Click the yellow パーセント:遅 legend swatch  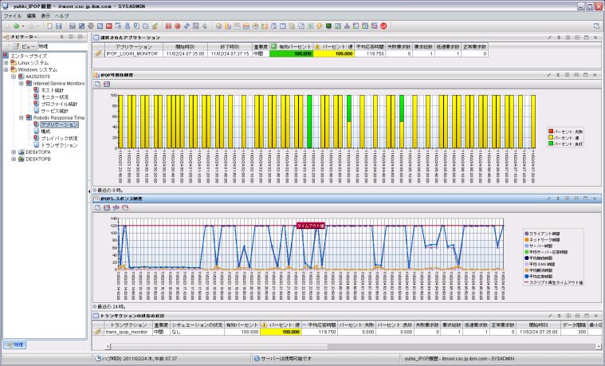[551, 137]
